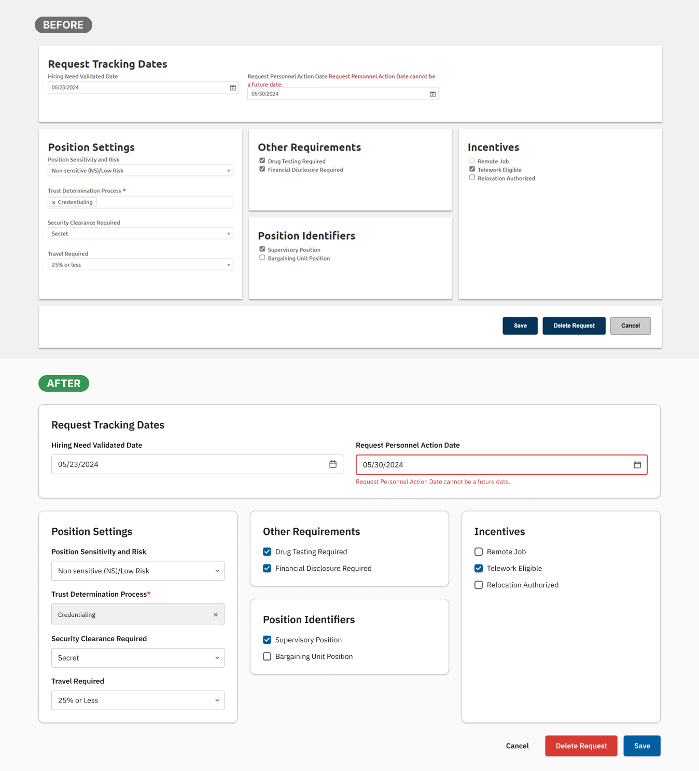
Task: Open the Hiring Need Validated Date calendar picker
Action: pyautogui.click(x=333, y=464)
